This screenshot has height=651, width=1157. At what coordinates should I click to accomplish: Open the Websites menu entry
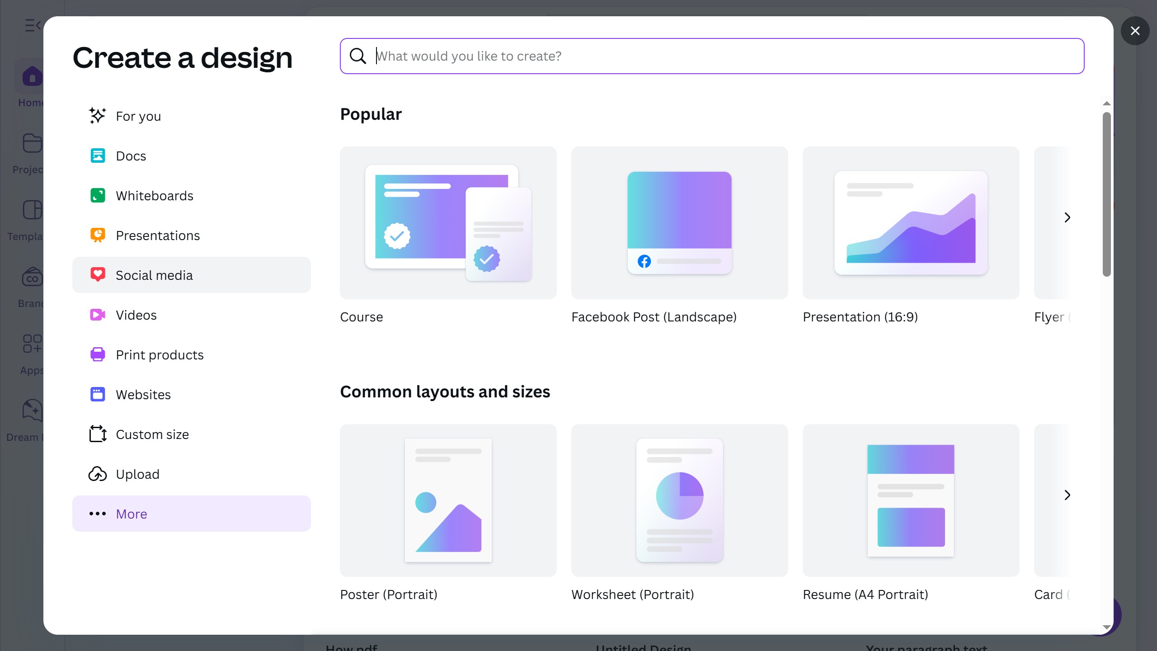[143, 395]
